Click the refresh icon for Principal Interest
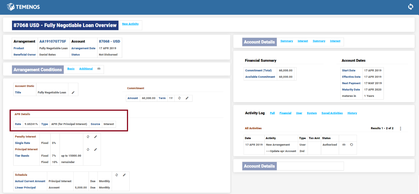This screenshot has height=194, width=419. (x=88, y=149)
